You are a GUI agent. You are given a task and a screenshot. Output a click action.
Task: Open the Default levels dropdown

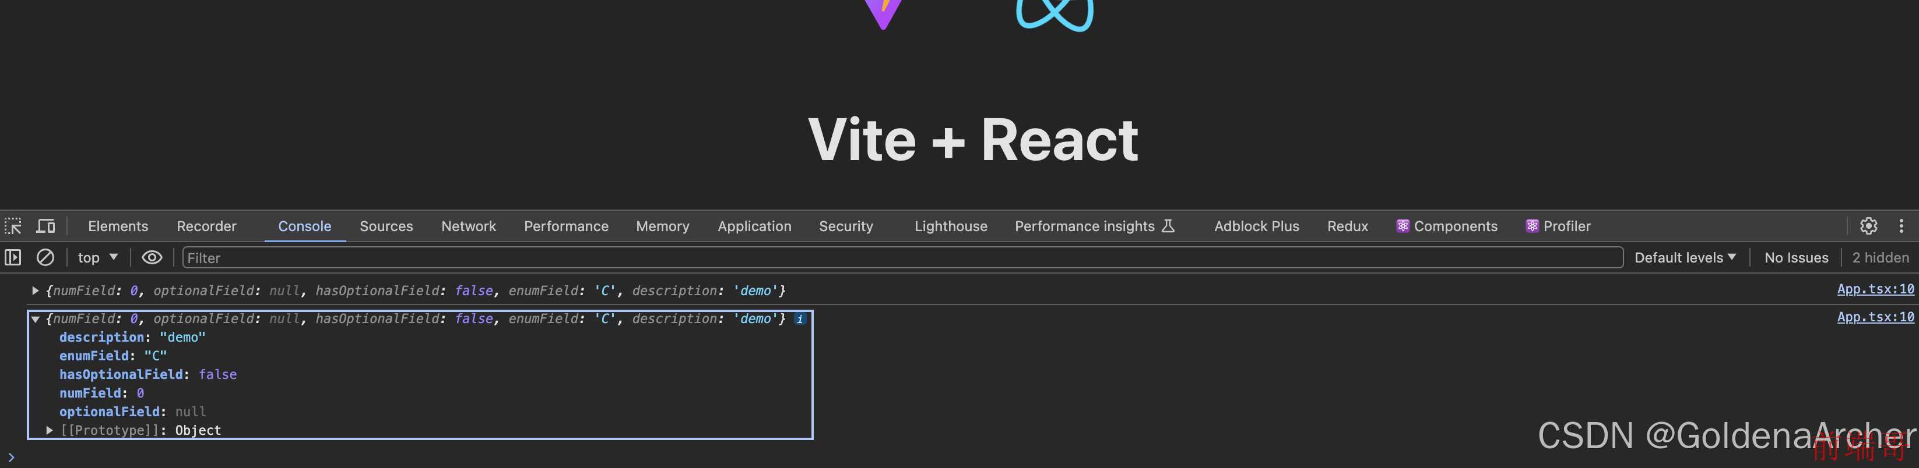pyautogui.click(x=1685, y=257)
